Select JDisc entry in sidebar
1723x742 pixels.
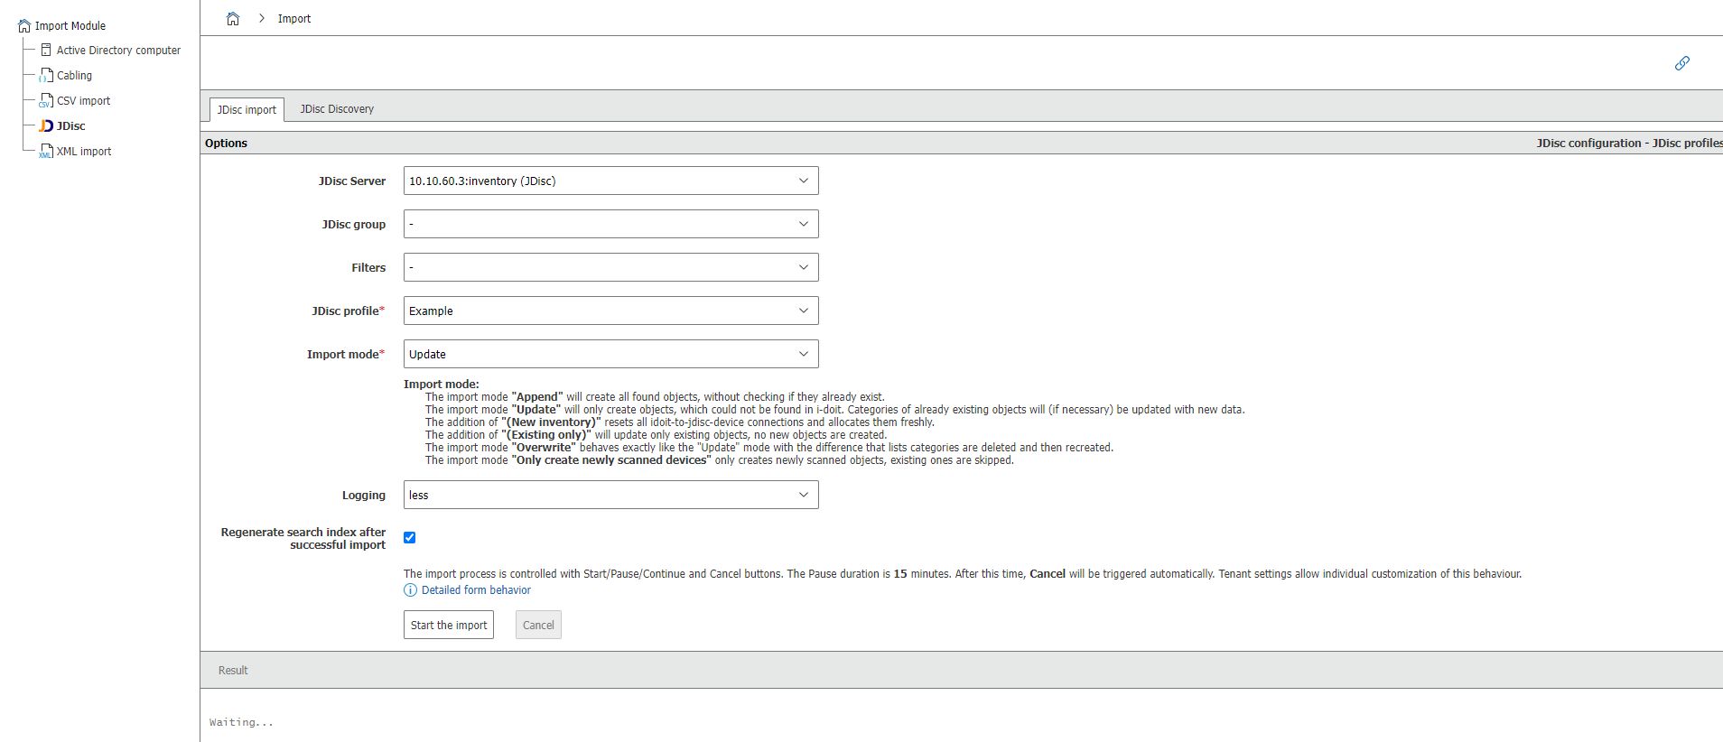coord(71,126)
